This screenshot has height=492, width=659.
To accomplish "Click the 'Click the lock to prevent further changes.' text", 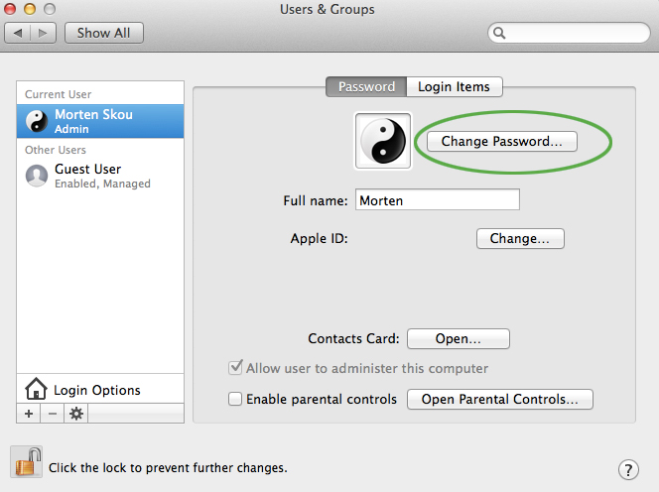I will pos(168,467).
